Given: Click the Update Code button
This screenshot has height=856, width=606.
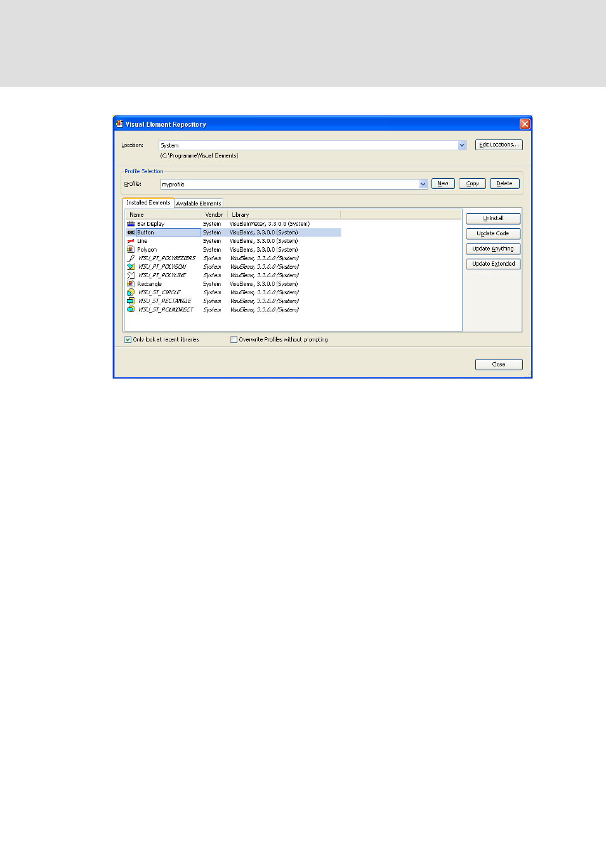Looking at the screenshot, I should coord(493,233).
